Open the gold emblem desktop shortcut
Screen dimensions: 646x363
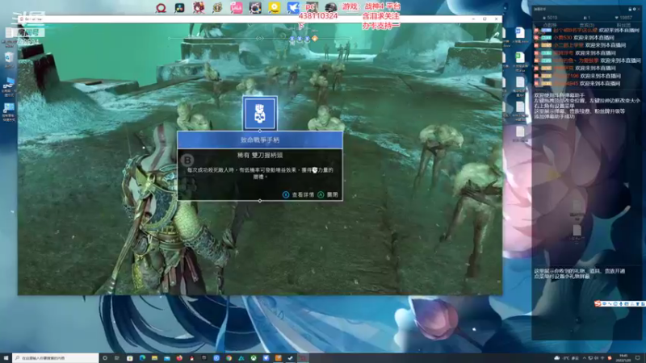pyautogui.click(x=217, y=8)
